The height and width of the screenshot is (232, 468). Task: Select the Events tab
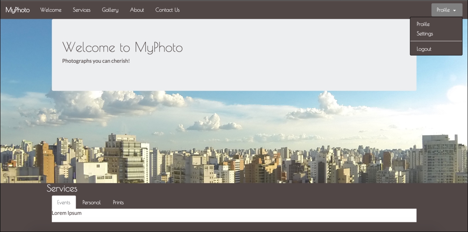click(64, 202)
